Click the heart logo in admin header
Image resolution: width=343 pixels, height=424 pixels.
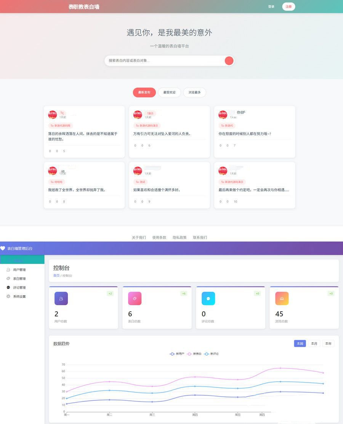3,248
